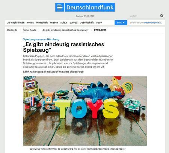169x153 pixels.
Task: Click the TOYS article image
Action: (85, 111)
